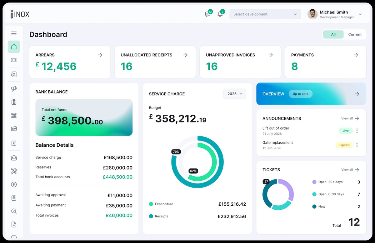Viewport: 375px width, 243px height.
Task: Expand the 2025 service charge year dropdown
Action: click(x=235, y=94)
